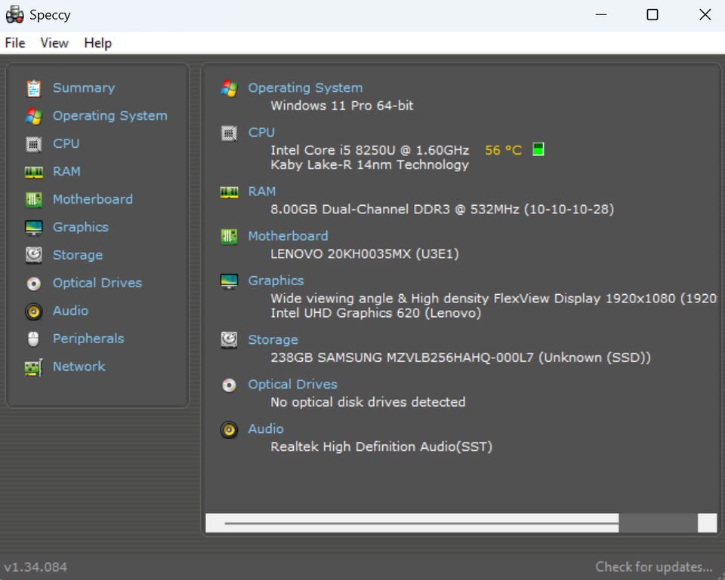The height and width of the screenshot is (580, 725).
Task: Open the Help menu
Action: click(97, 43)
